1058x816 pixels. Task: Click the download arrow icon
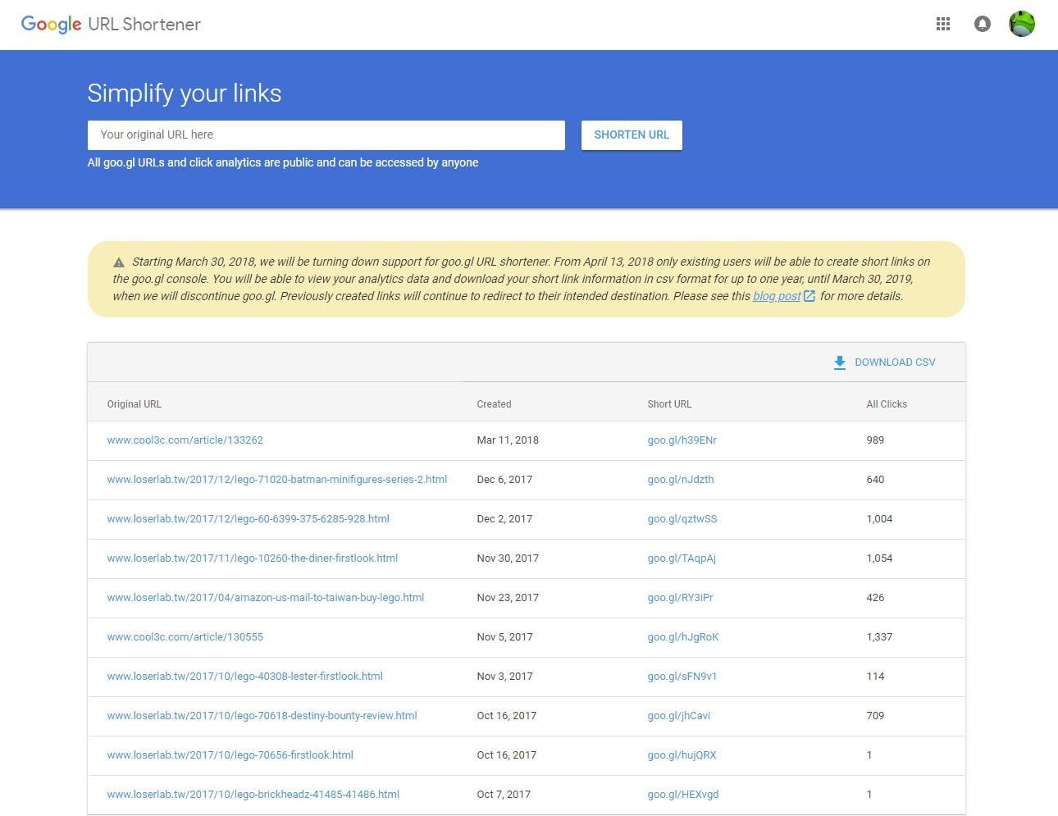(839, 362)
